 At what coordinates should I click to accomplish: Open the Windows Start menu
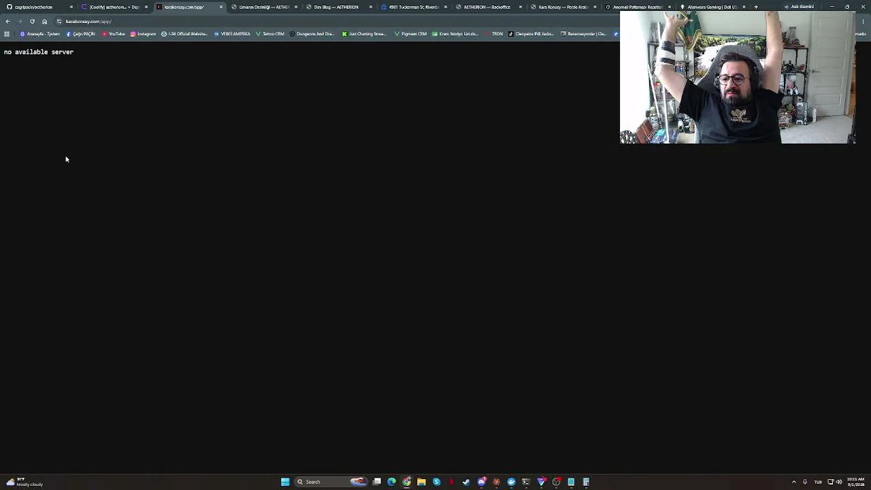point(285,482)
